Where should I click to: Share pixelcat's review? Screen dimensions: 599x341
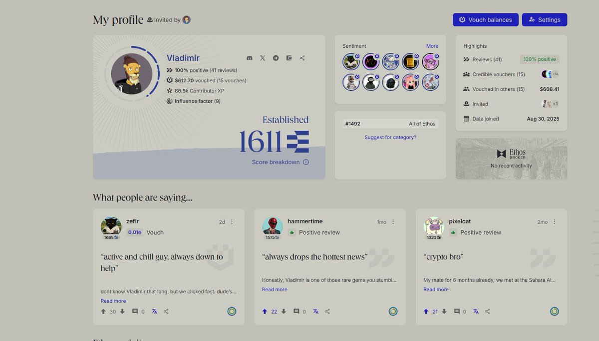tap(488, 312)
